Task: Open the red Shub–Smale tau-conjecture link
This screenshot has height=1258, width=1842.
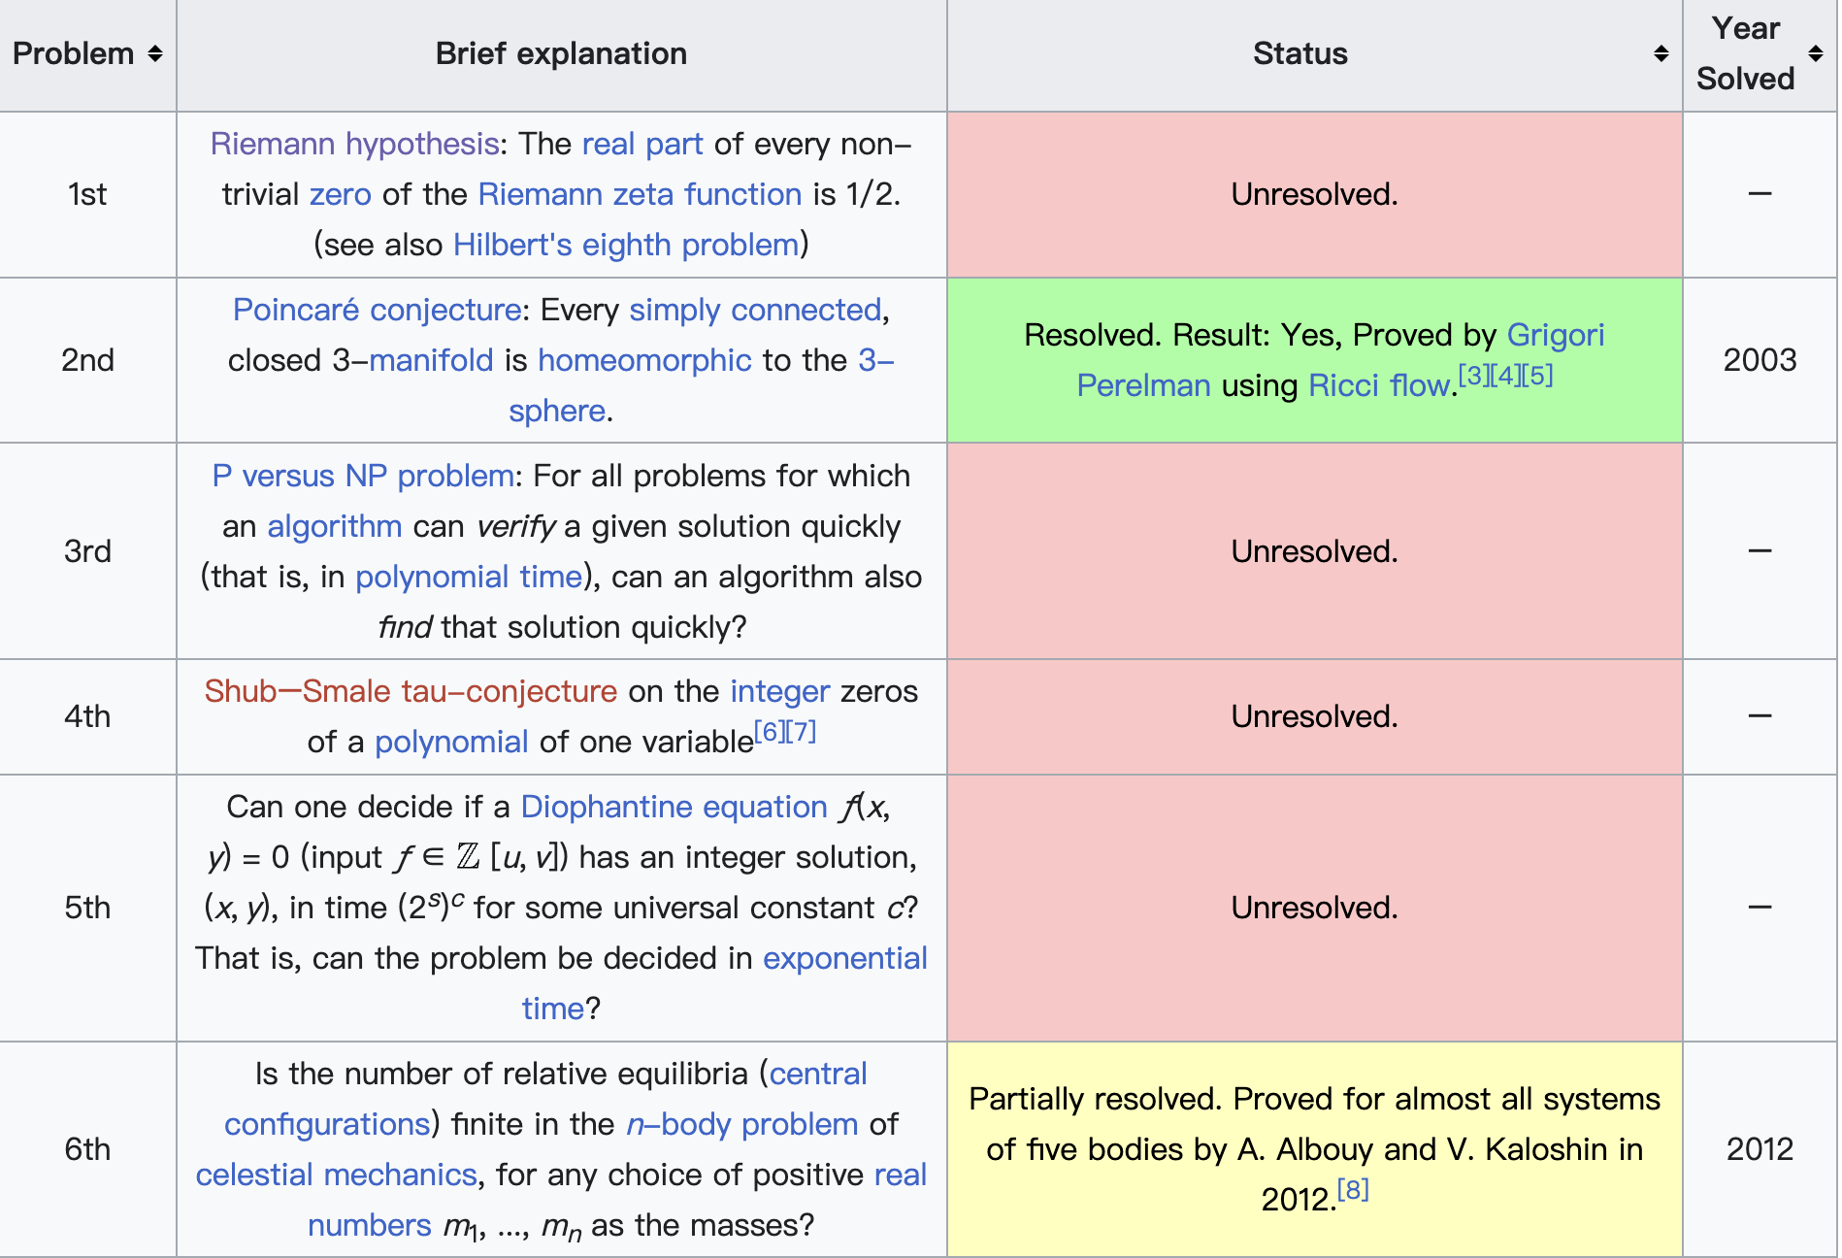Action: tap(410, 691)
